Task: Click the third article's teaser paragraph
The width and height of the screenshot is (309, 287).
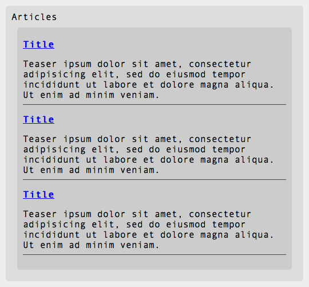Action: point(148,230)
